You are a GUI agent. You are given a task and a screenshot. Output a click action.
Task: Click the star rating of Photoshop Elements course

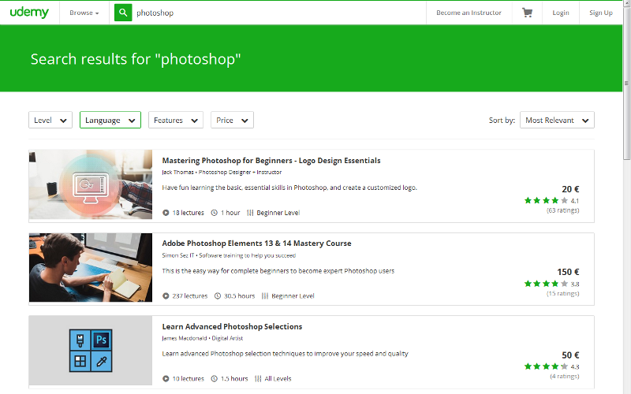[546, 284]
